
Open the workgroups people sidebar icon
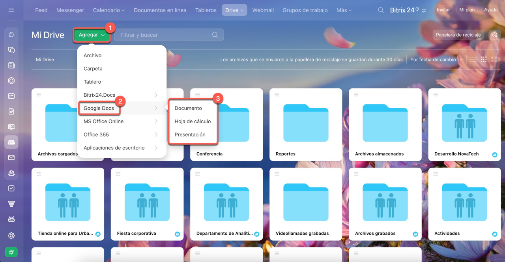[x=11, y=173]
